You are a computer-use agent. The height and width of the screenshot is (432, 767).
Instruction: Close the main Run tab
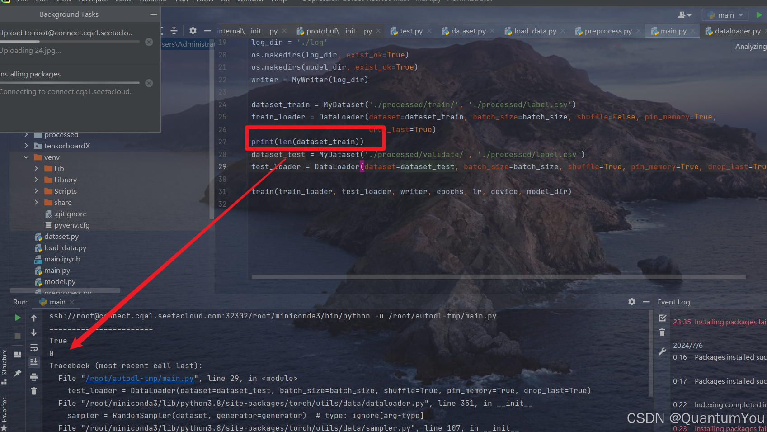tap(72, 302)
